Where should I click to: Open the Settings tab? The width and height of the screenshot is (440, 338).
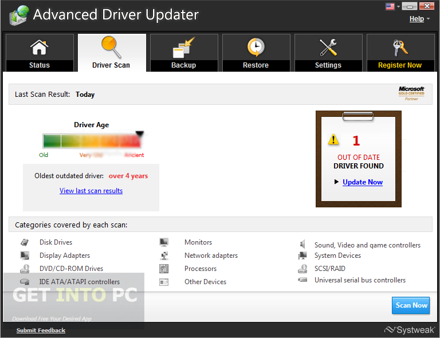point(328,53)
